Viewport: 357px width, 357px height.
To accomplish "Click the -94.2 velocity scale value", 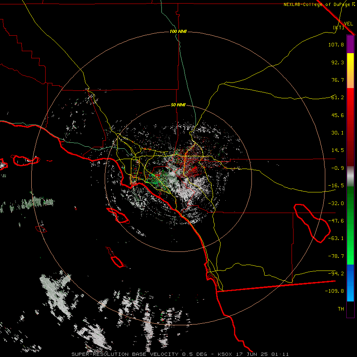I will click(336, 273).
